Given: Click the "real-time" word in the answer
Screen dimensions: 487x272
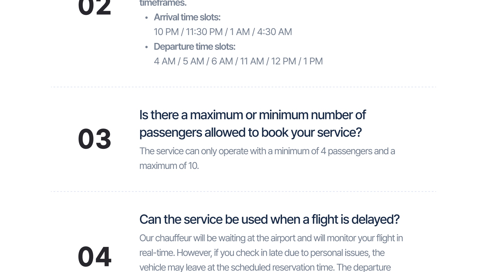Looking at the screenshot, I should coord(157,253).
